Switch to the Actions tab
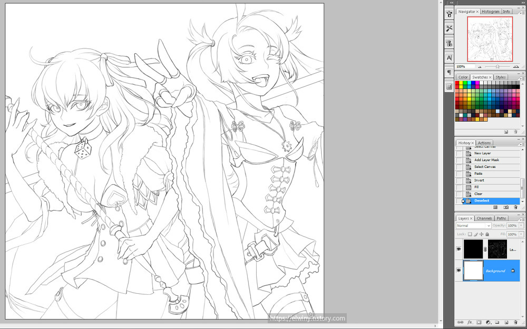 [484, 143]
